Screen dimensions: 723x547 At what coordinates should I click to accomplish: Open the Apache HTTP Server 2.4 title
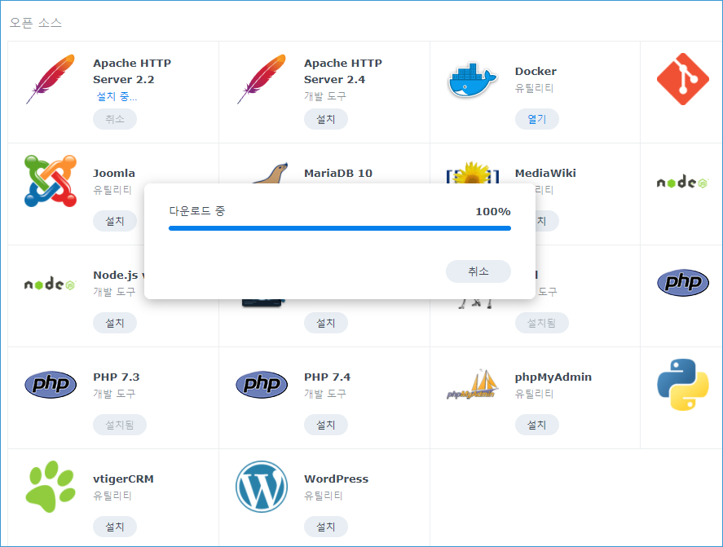343,71
